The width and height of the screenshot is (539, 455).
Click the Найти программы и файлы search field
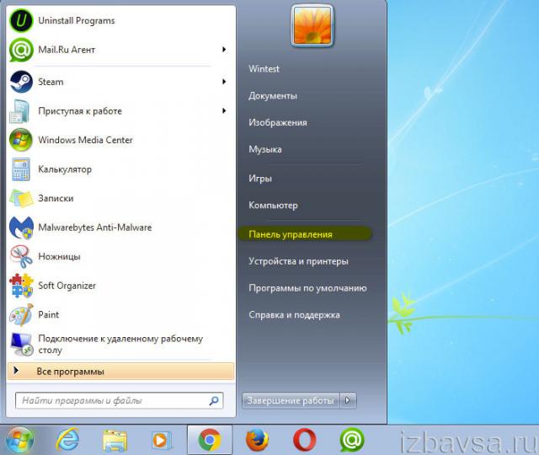coord(114,401)
